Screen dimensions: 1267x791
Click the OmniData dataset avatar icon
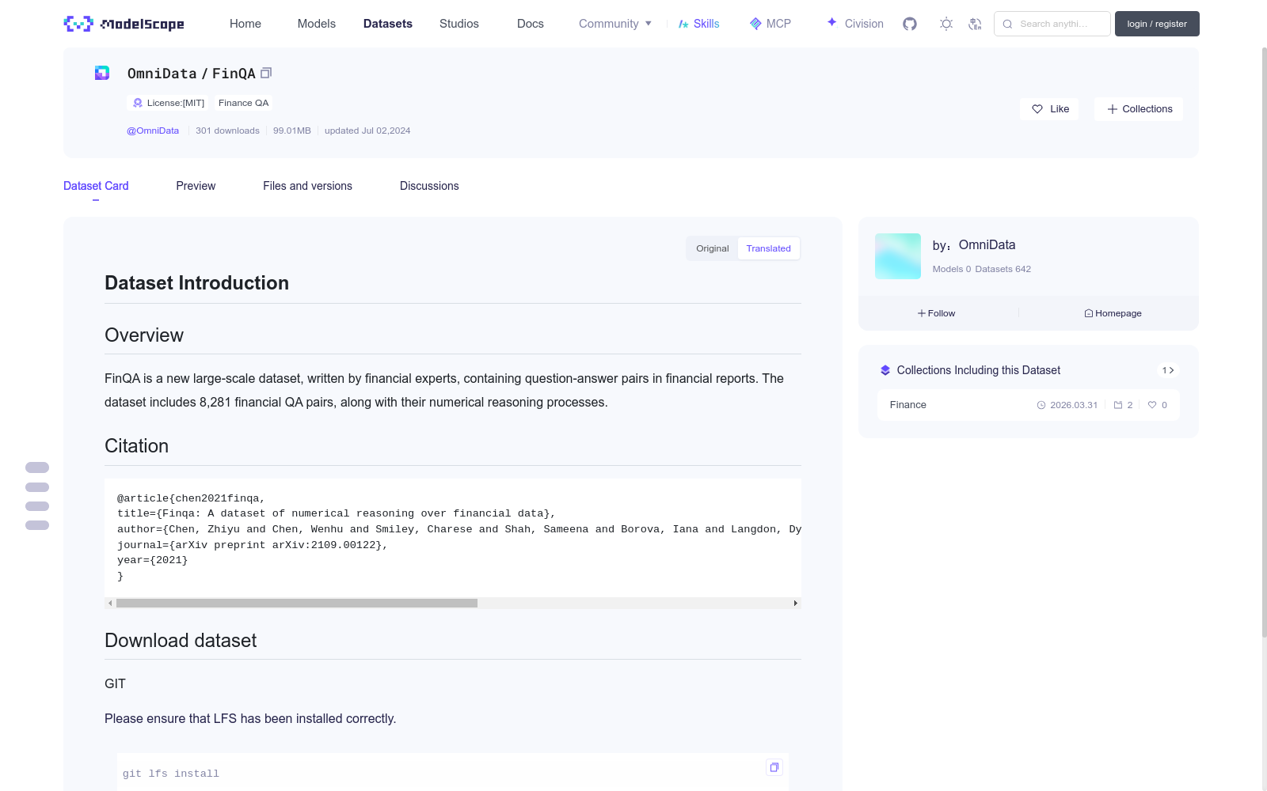point(102,73)
